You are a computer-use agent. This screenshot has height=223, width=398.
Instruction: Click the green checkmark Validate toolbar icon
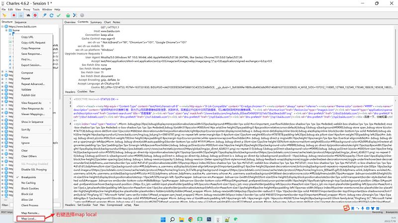point(59,15)
